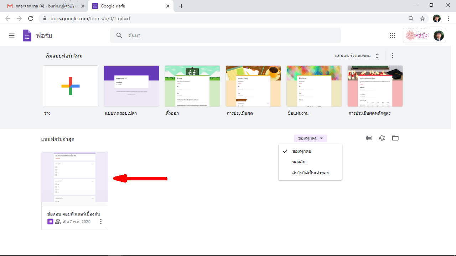The image size is (456, 256).
Task: Open the file picker folder icon
Action: coord(395,138)
